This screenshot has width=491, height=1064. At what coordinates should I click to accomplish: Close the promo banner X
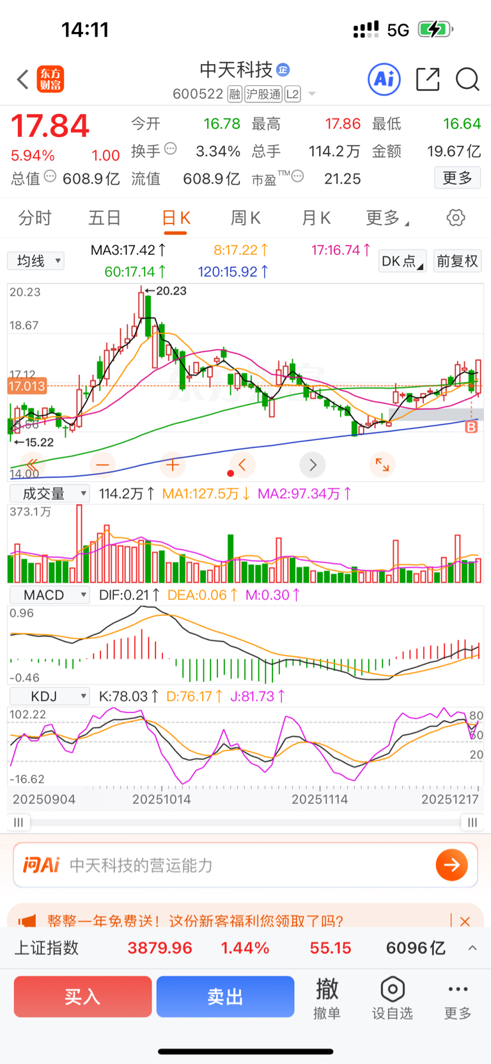click(x=465, y=921)
